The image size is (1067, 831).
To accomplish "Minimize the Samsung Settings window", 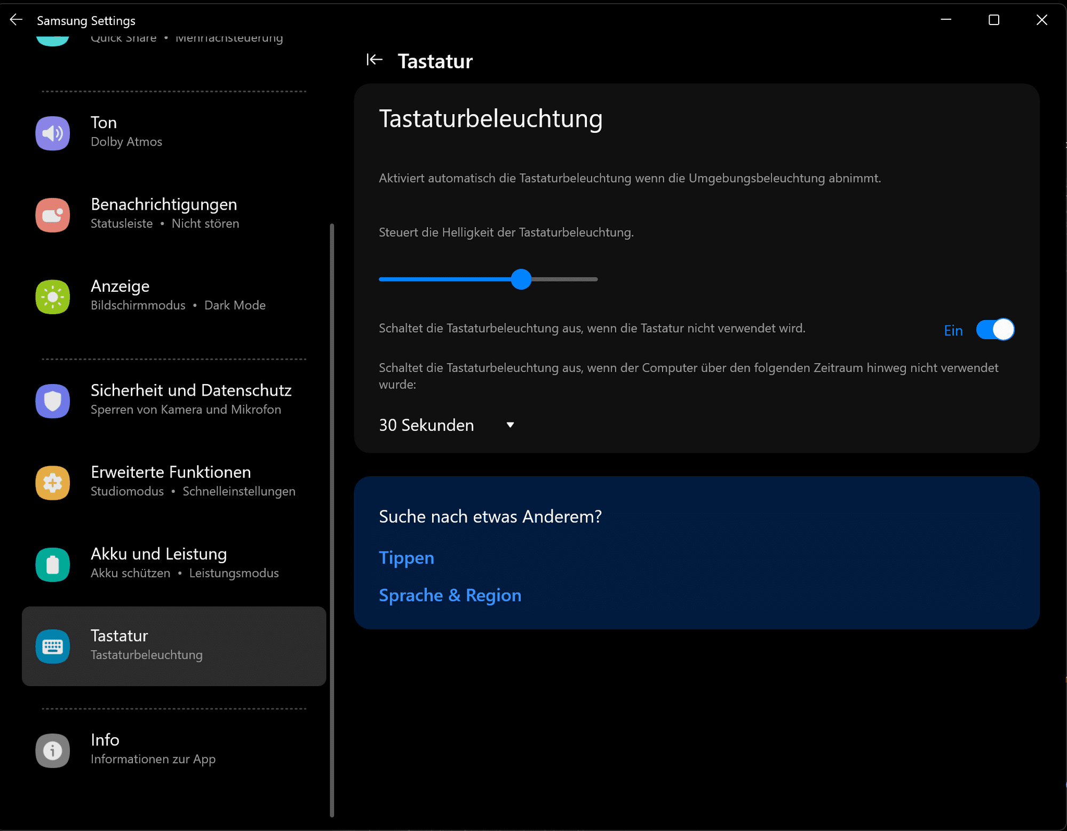I will coord(946,20).
